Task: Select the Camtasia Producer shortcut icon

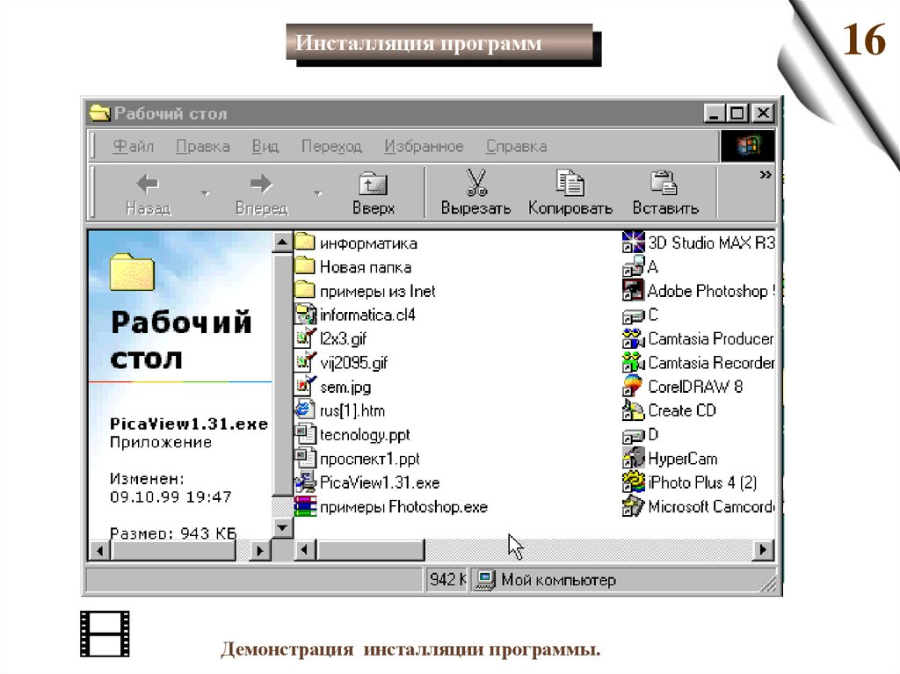Action: [x=633, y=338]
